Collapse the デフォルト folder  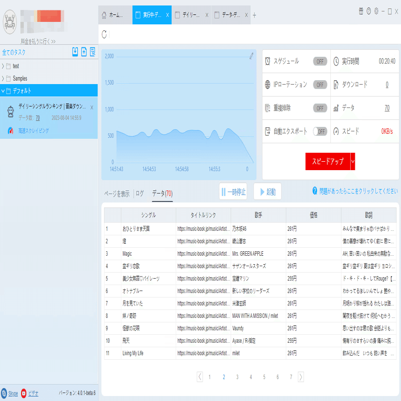click(x=3, y=91)
